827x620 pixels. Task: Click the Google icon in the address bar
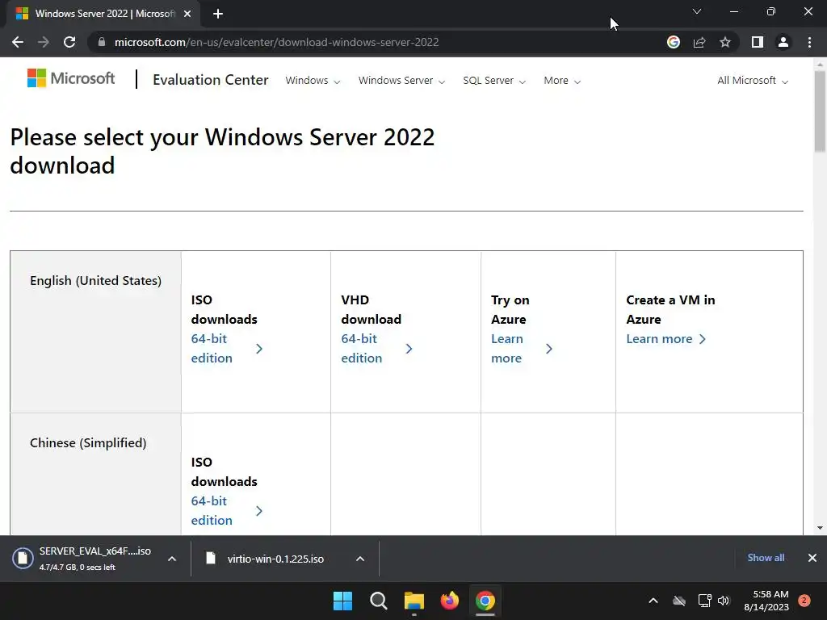(674, 42)
